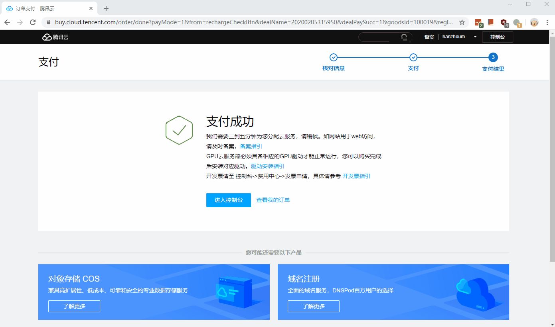Click the completed 核对信息 checkmark

[334, 57]
